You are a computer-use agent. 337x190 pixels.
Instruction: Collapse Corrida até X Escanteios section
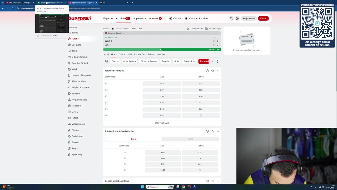[218, 181]
